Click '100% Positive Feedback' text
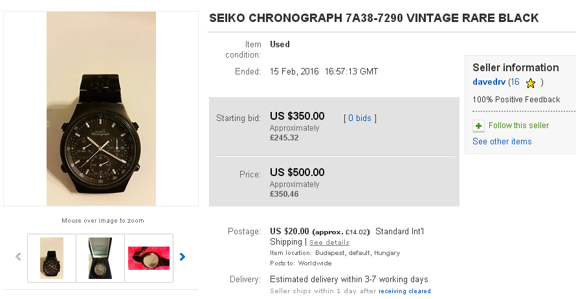The image size is (576, 299). (516, 100)
